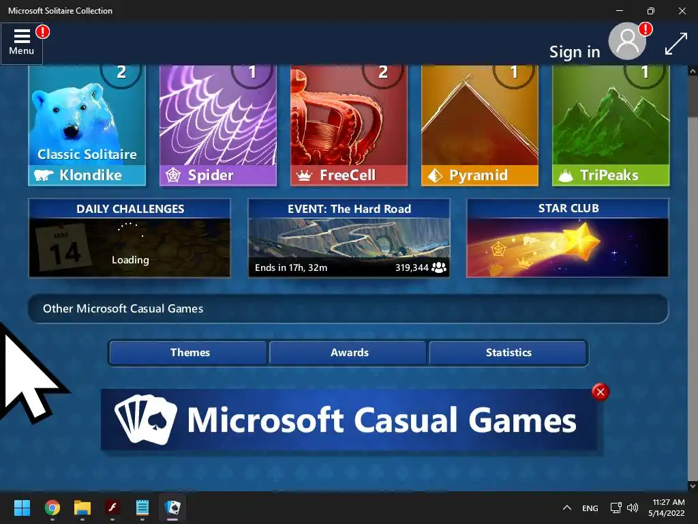Click the scrollbar up arrow
698x524 pixels.
(x=693, y=71)
